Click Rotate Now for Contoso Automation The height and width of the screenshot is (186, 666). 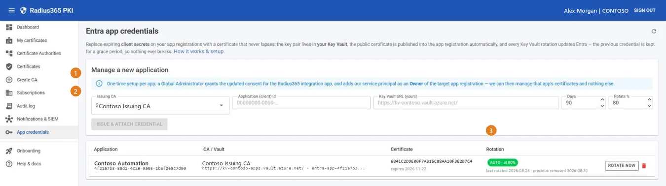[x=622, y=166]
